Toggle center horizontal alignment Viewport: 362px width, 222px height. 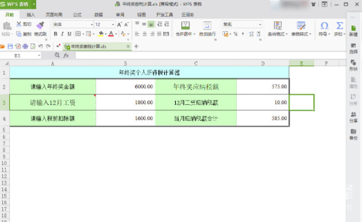(x=145, y=34)
